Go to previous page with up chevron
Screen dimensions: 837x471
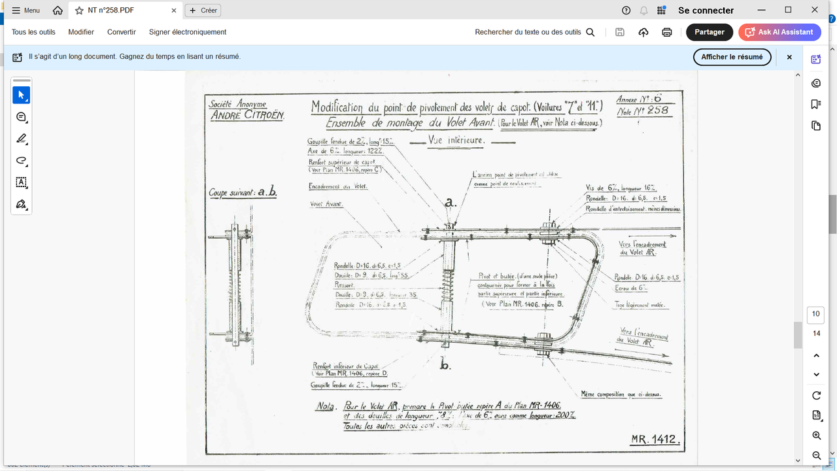tap(816, 356)
